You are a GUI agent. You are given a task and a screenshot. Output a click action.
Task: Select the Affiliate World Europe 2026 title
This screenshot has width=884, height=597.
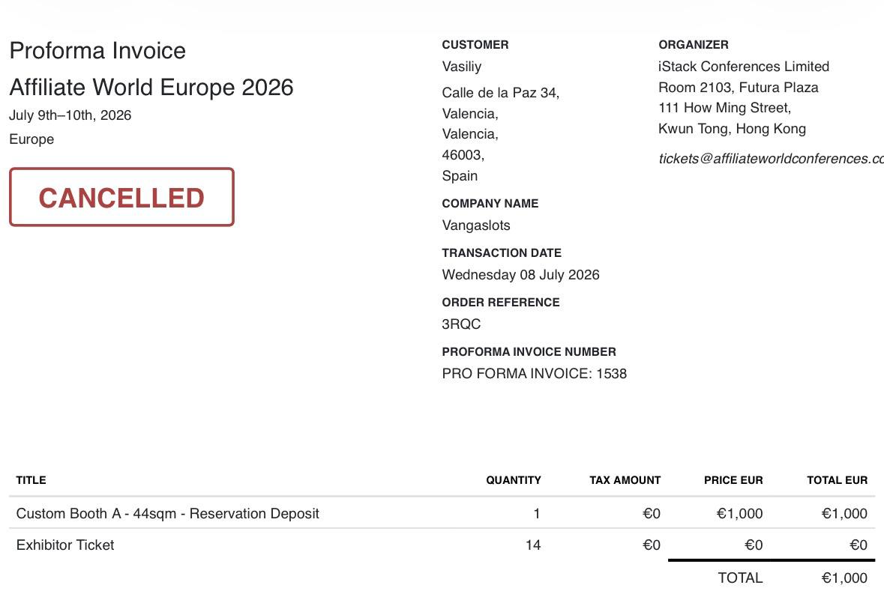click(x=151, y=88)
